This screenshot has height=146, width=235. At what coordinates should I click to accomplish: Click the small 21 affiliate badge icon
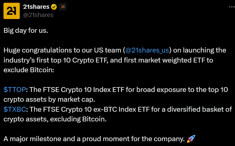[x=63, y=6]
